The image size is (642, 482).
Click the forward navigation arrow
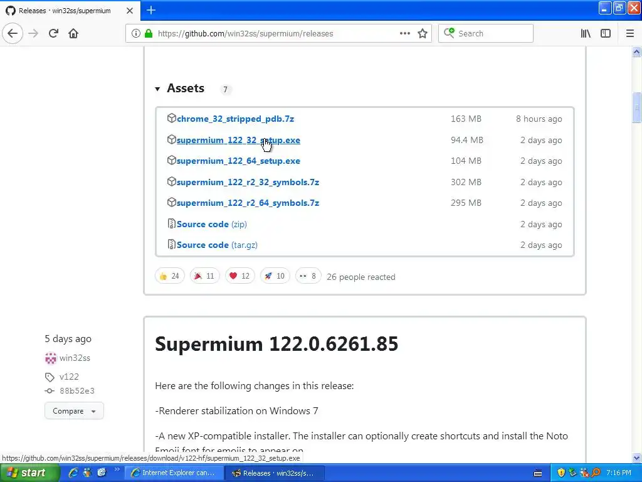[34, 34]
